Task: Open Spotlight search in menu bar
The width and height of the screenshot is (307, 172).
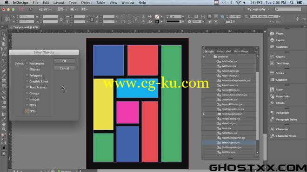Action: (x=292, y=2)
